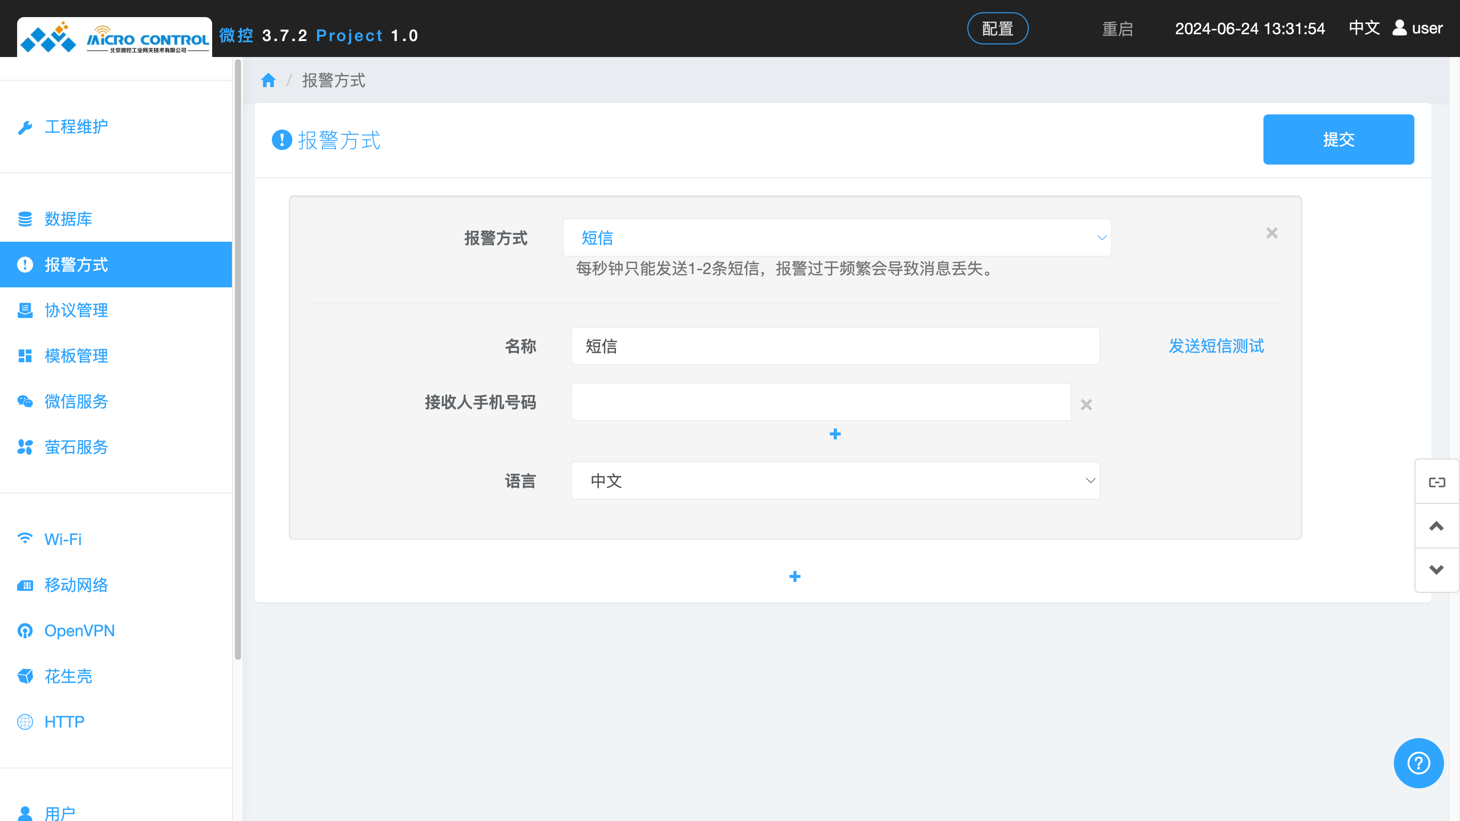Add a new alarm method block
Viewport: 1460px width, 821px height.
pos(795,576)
